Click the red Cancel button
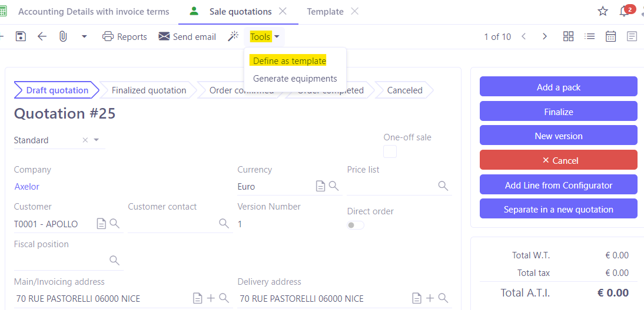Image resolution: width=644 pixels, height=310 pixels. point(559,160)
